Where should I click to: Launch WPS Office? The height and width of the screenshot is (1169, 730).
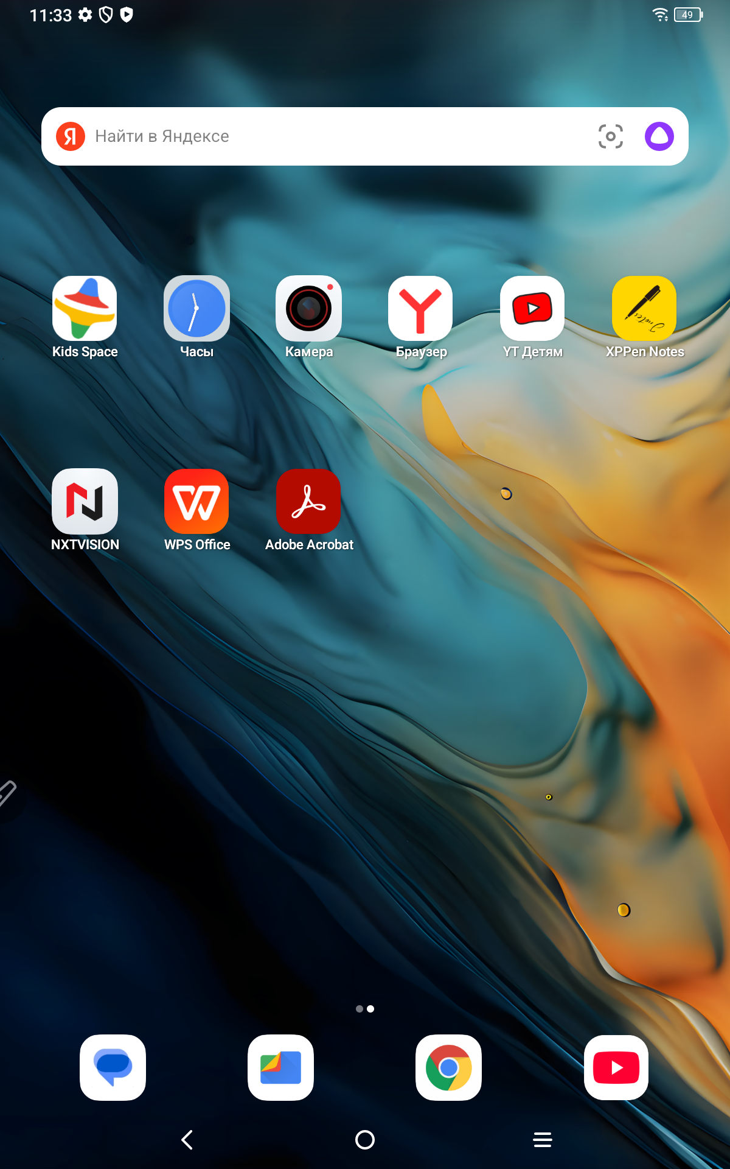click(x=196, y=501)
